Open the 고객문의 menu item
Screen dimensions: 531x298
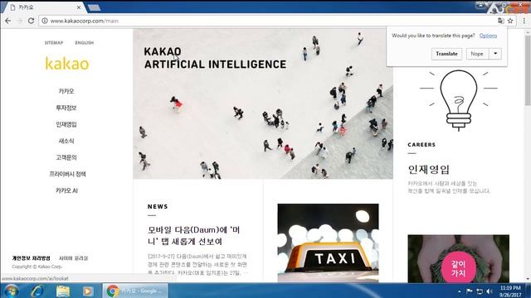(x=66, y=157)
